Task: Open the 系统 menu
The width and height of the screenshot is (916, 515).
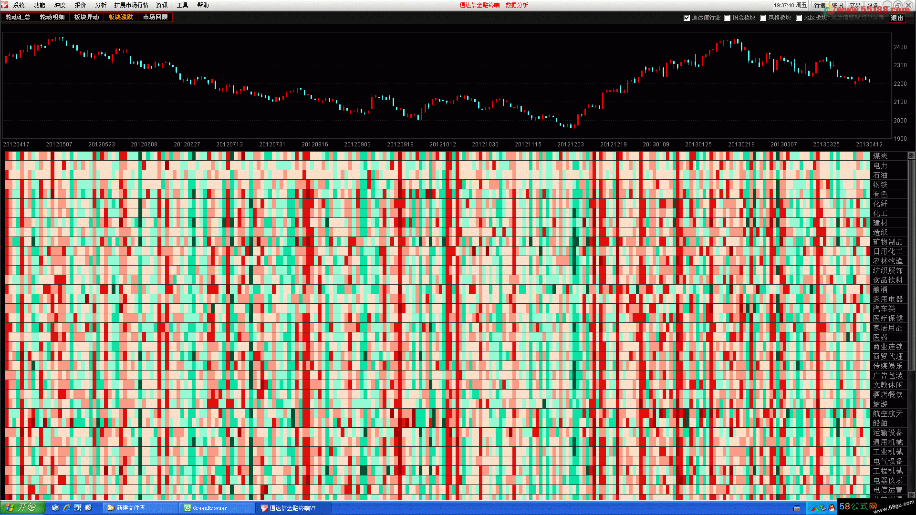Action: tap(19, 5)
